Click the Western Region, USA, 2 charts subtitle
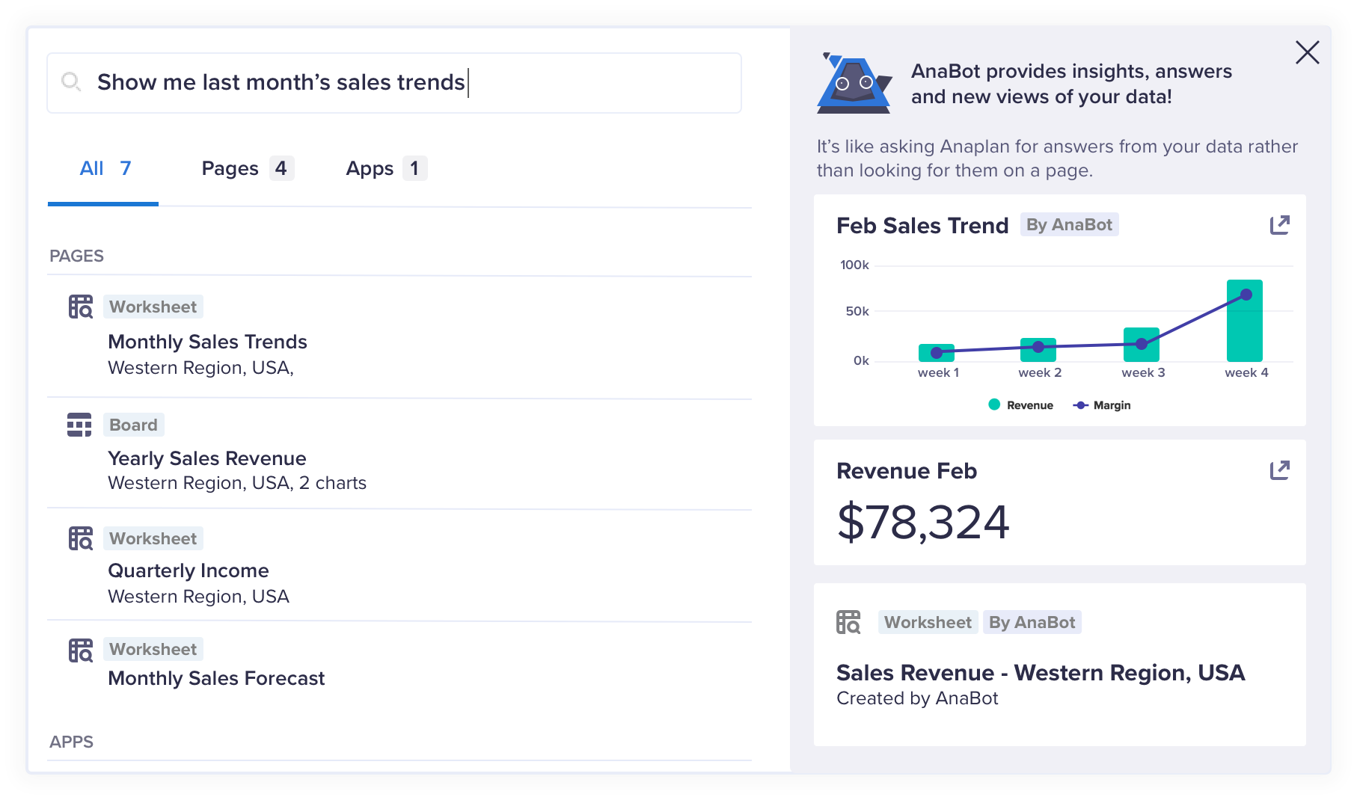The image size is (1357, 800). click(x=237, y=483)
